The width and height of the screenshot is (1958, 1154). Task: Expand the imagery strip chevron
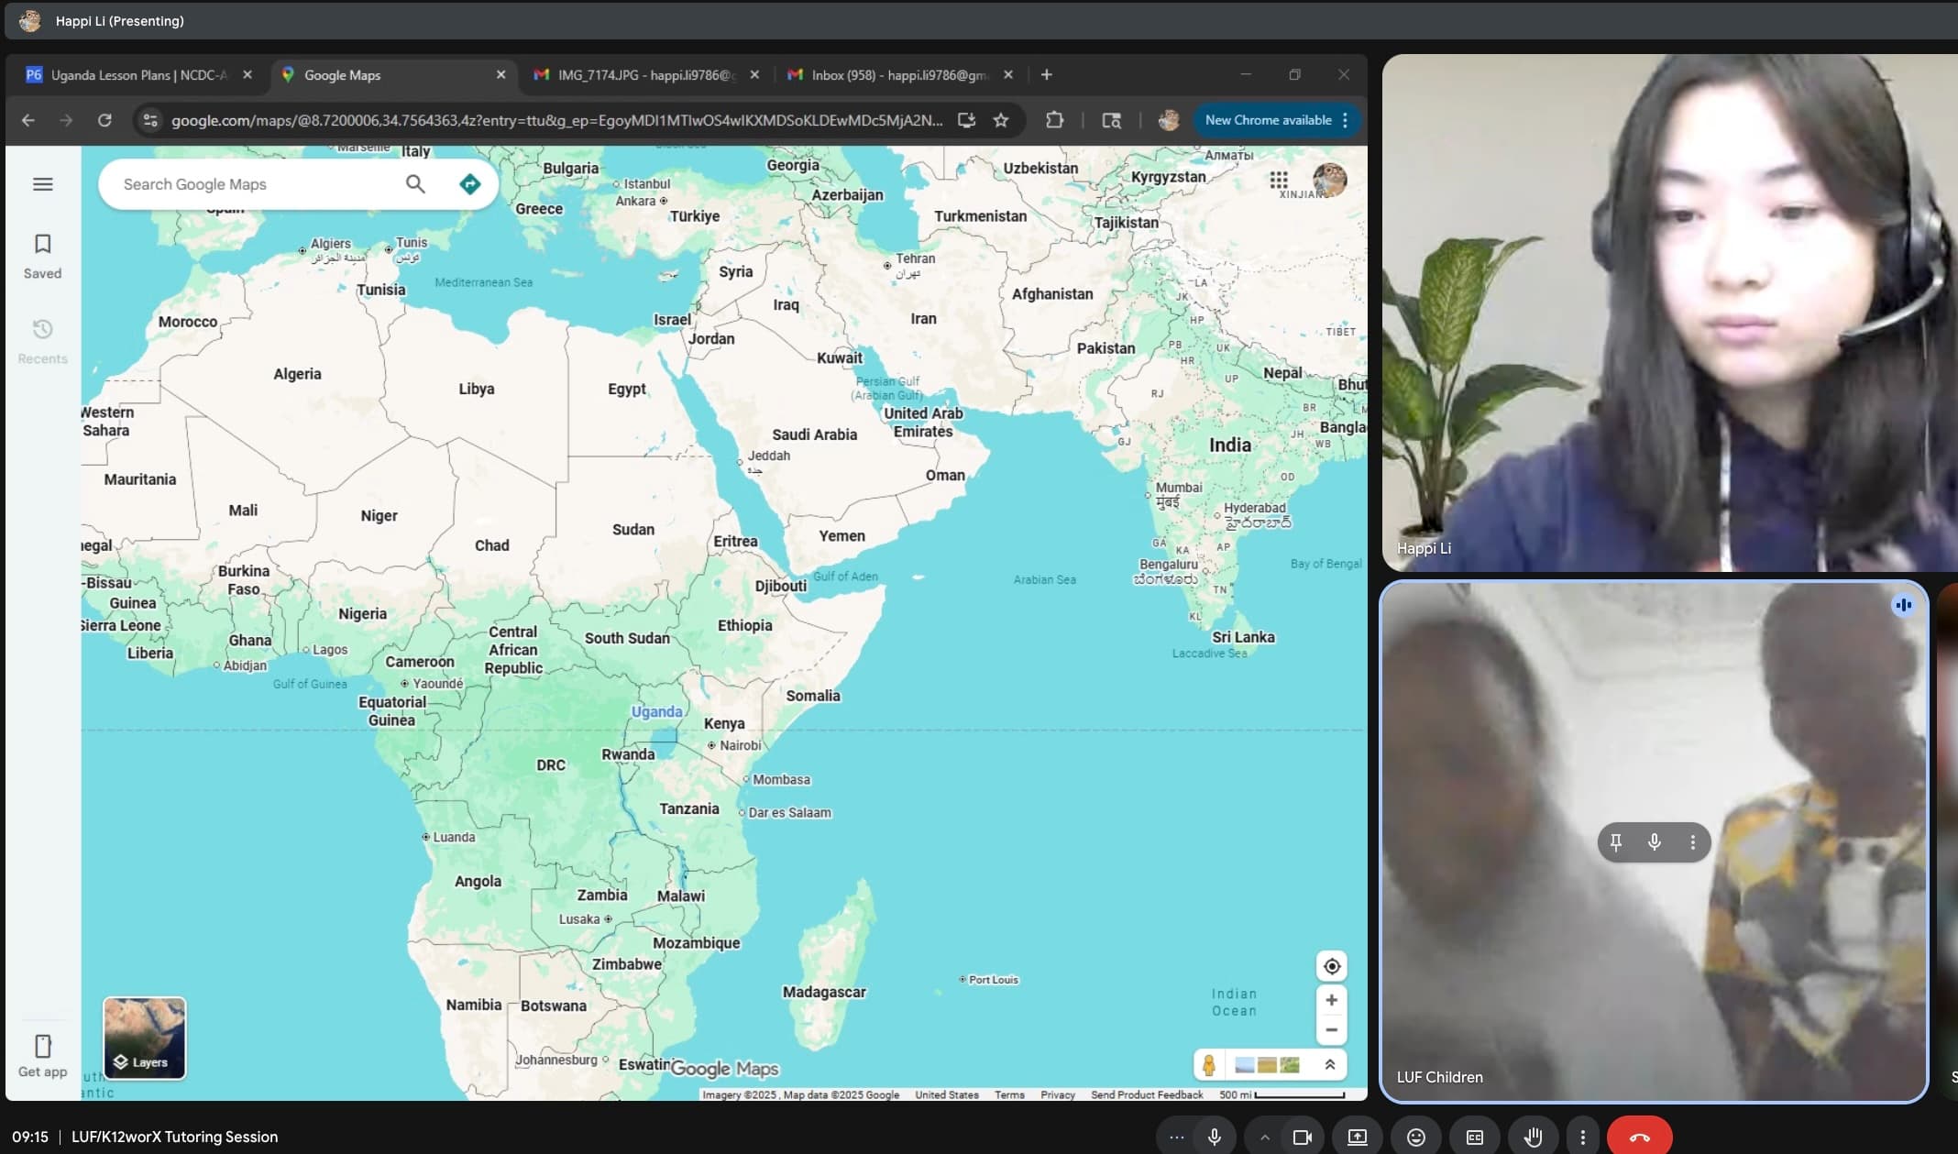point(1329,1065)
